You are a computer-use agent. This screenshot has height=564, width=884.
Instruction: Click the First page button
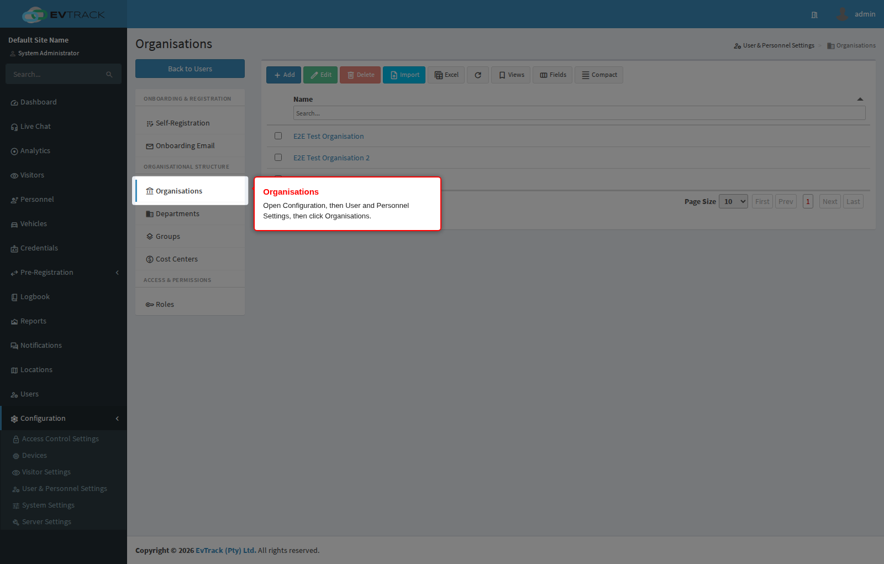(x=762, y=202)
